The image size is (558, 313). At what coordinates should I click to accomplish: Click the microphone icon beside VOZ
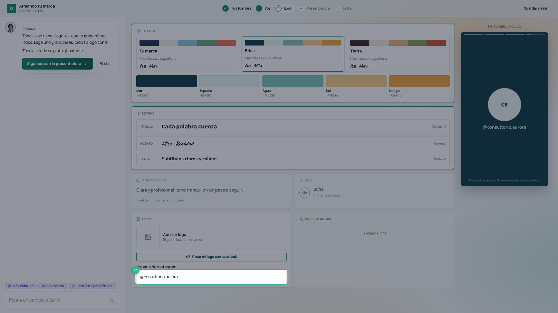pos(301,180)
